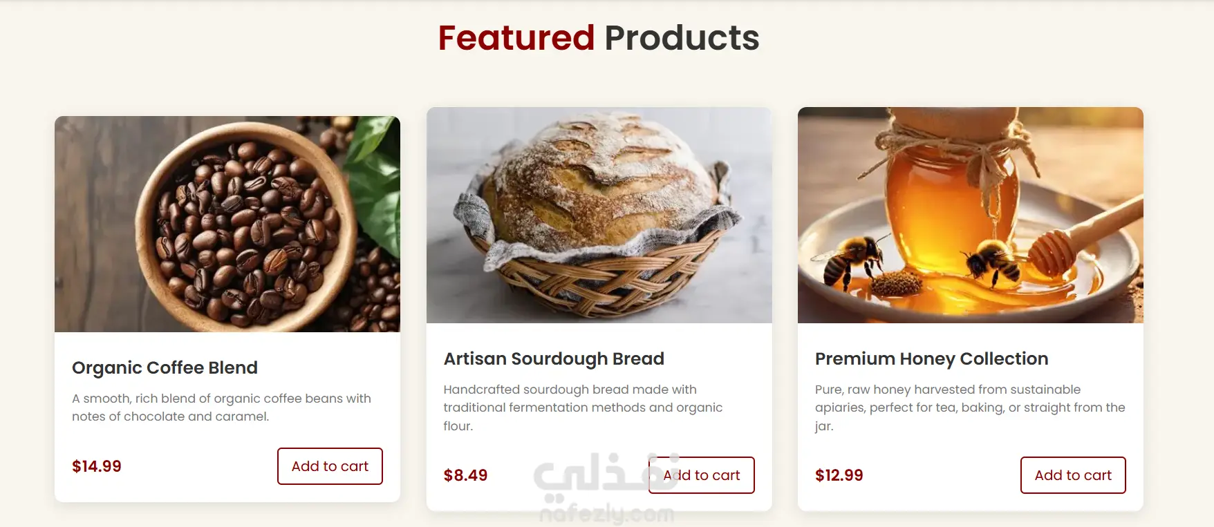Click the Organic Coffee Blend title
Screen dimensions: 1214x527
click(x=165, y=367)
